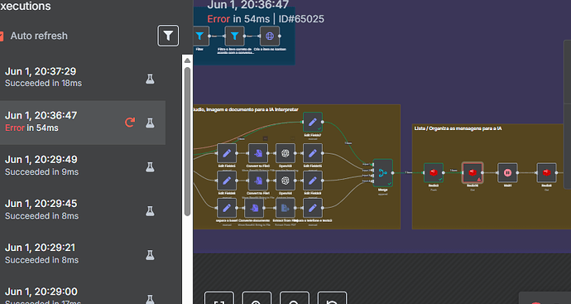571x304 pixels.
Task: Click the executions list scrollbar thumb
Action: [x=187, y=142]
